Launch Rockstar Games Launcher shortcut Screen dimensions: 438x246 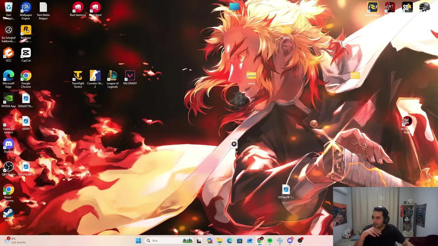(x=26, y=30)
